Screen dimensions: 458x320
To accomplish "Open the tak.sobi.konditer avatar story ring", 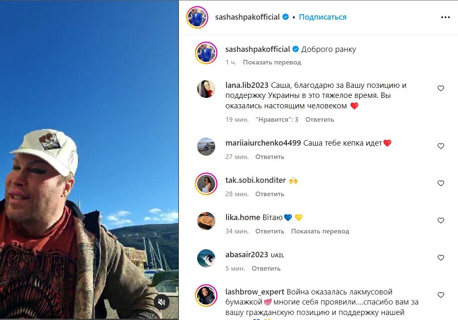I will (x=206, y=184).
